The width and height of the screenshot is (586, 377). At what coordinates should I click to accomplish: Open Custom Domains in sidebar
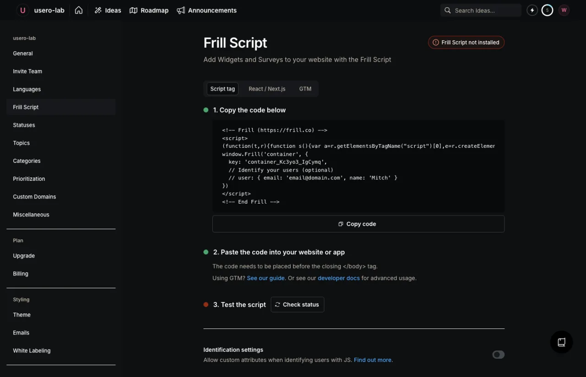tap(61, 196)
